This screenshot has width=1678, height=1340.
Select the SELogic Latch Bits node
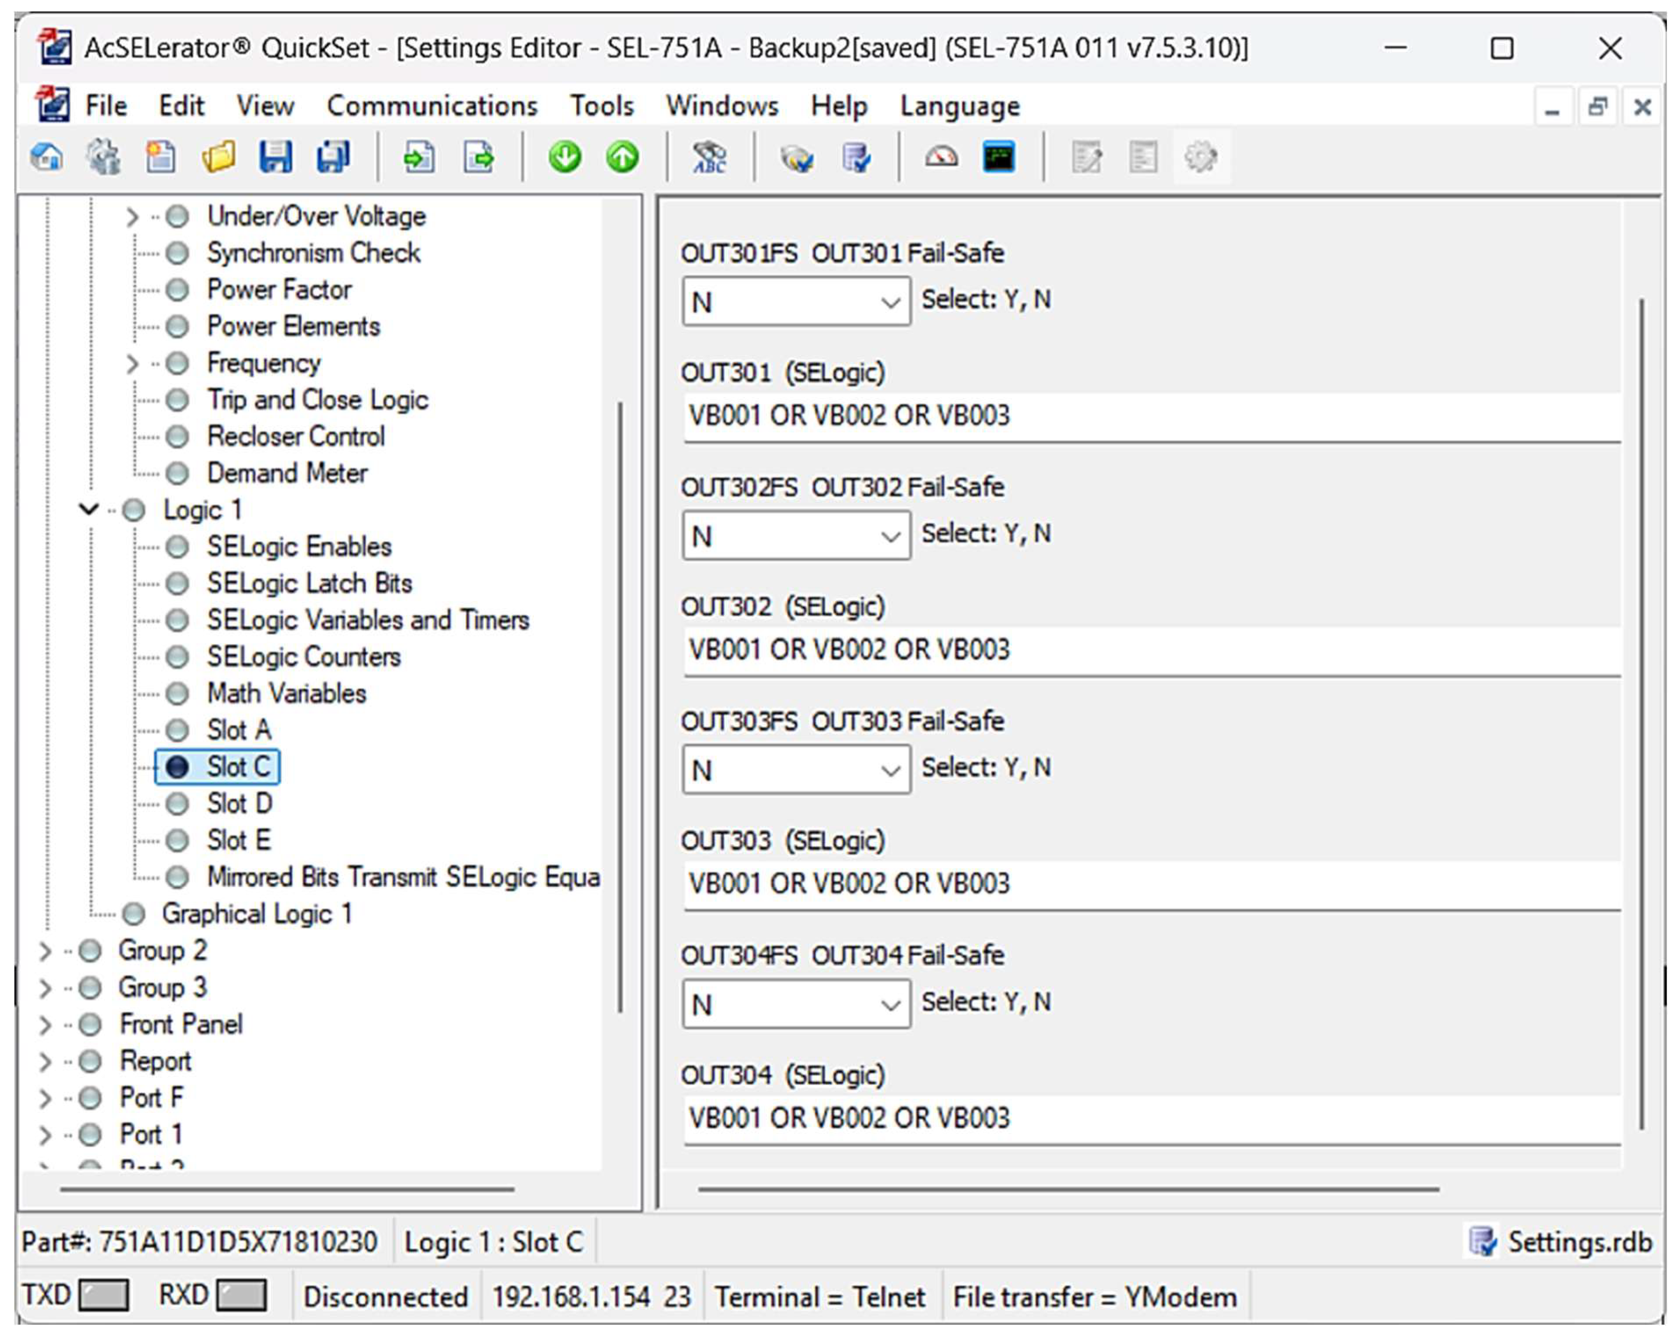point(309,583)
